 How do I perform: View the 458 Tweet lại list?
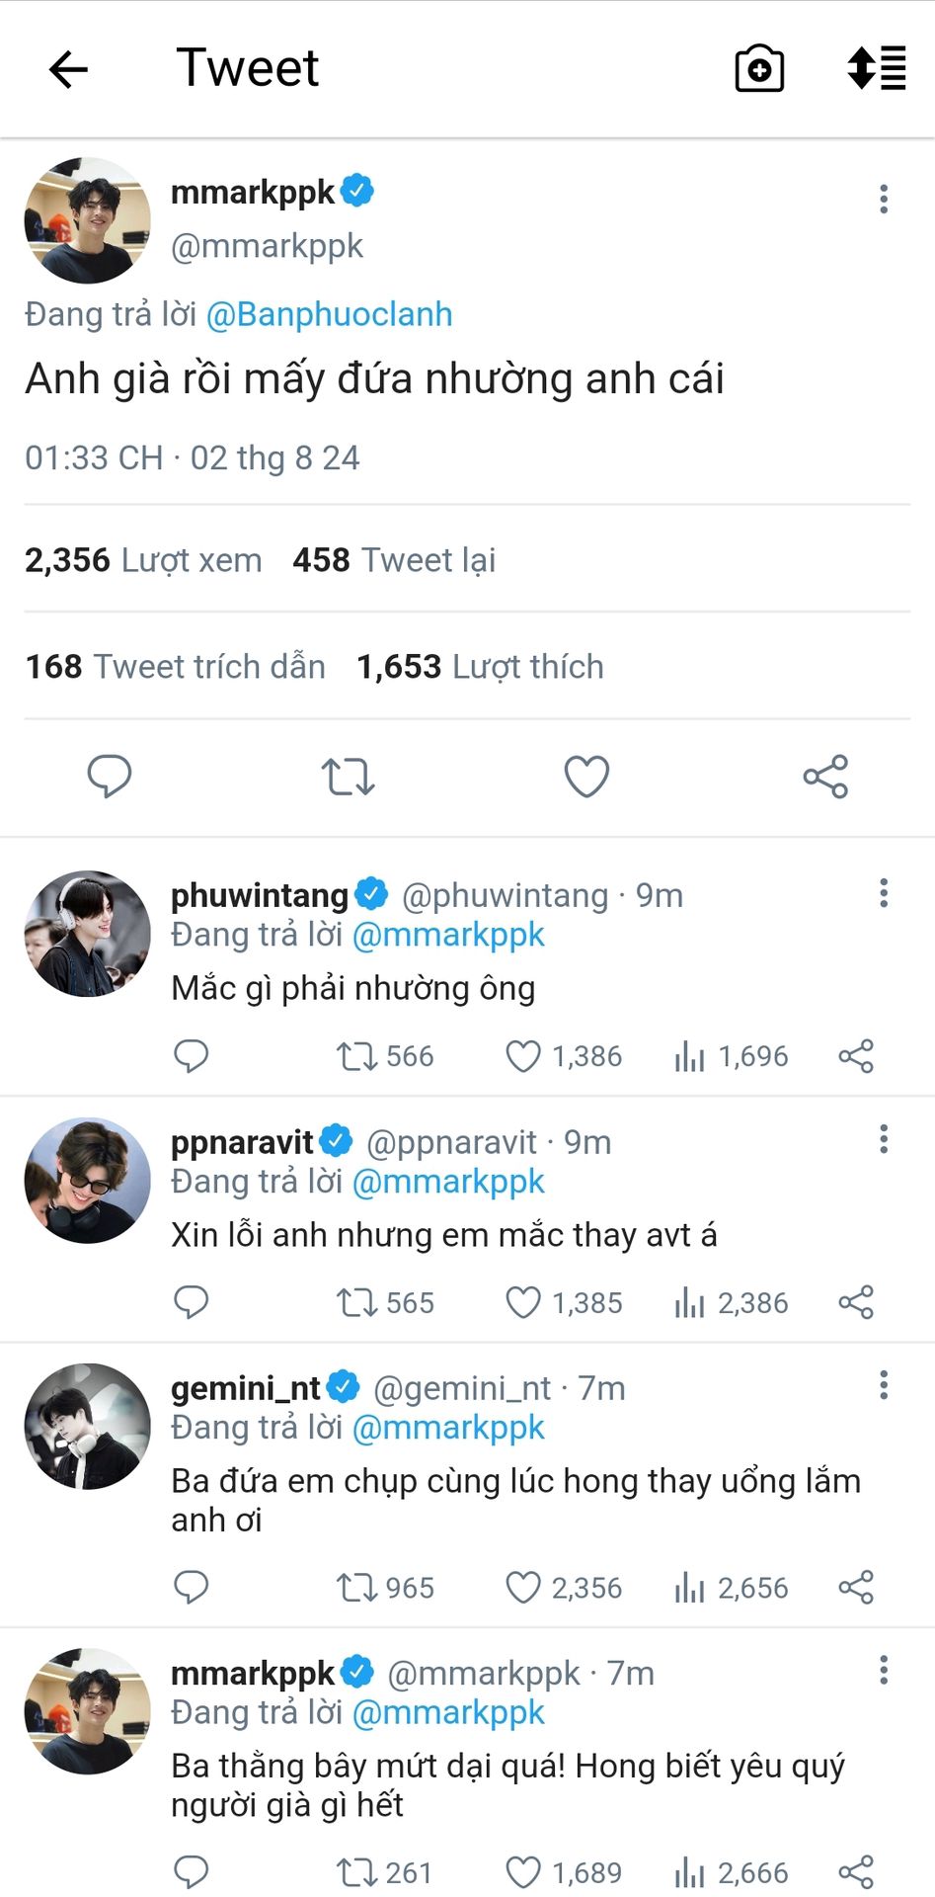(394, 560)
